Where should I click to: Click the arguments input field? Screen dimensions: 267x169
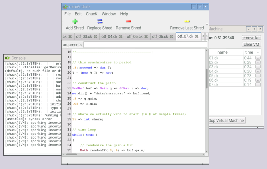pos(145,45)
